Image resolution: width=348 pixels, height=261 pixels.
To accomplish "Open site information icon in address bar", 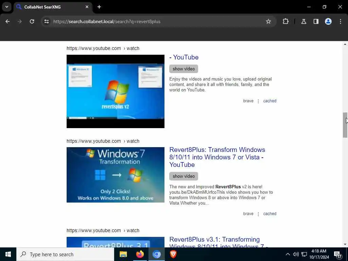I will 46,21.
